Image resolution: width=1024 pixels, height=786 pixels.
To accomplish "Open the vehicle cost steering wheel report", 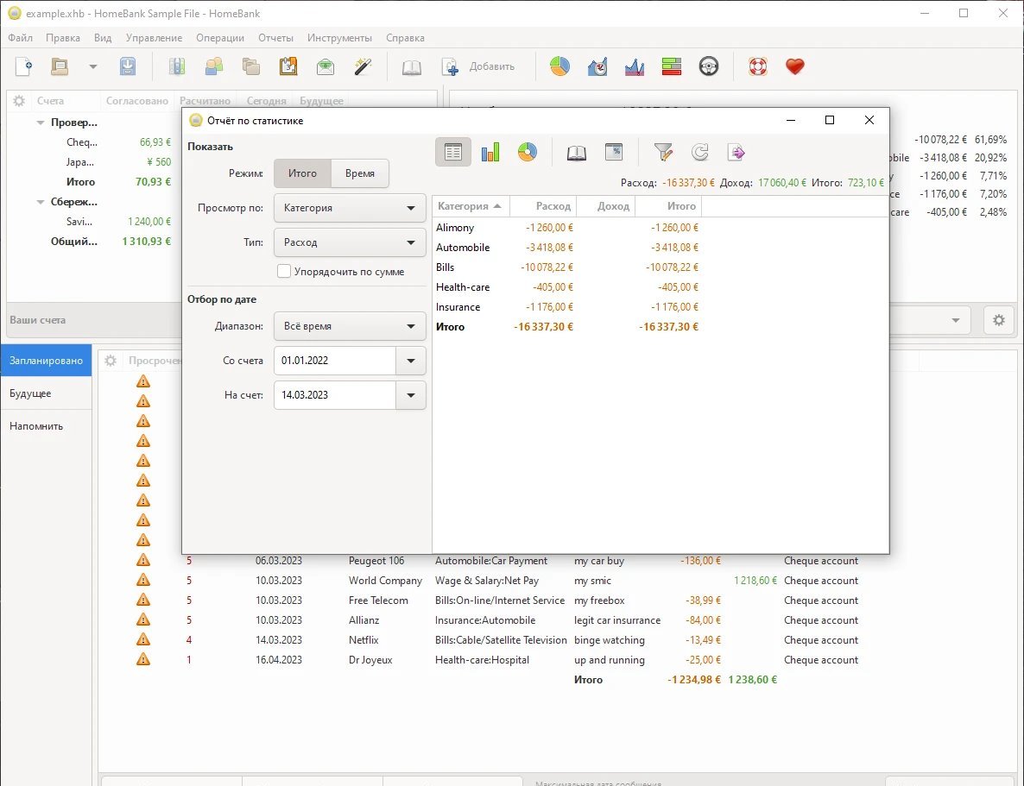I will 709,66.
